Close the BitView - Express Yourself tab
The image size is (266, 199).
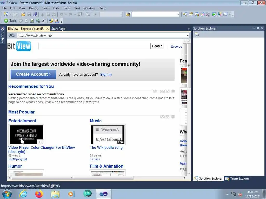coord(48,29)
